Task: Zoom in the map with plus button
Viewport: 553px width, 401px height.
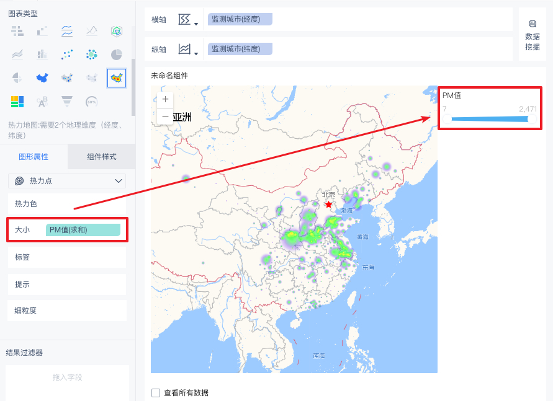Action: [x=165, y=99]
